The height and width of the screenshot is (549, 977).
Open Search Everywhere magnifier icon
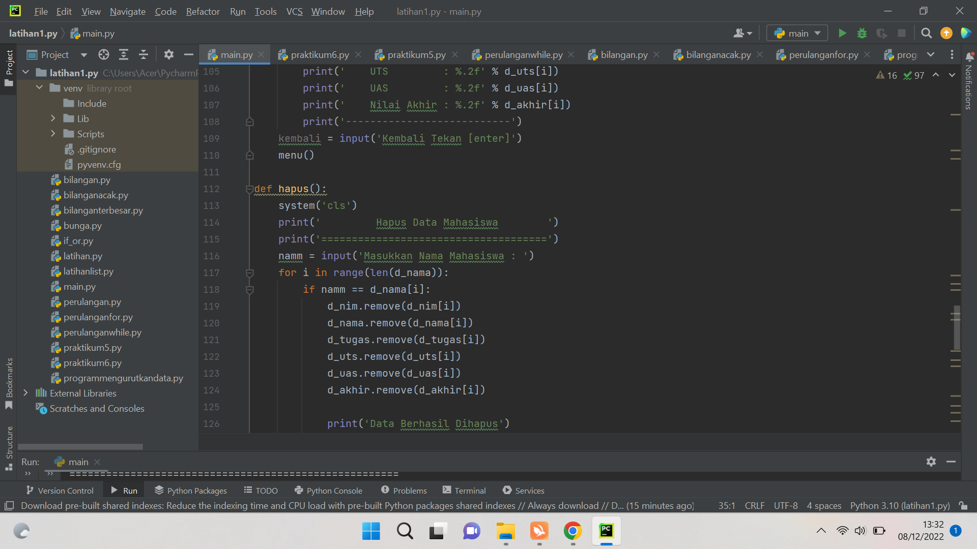[927, 34]
